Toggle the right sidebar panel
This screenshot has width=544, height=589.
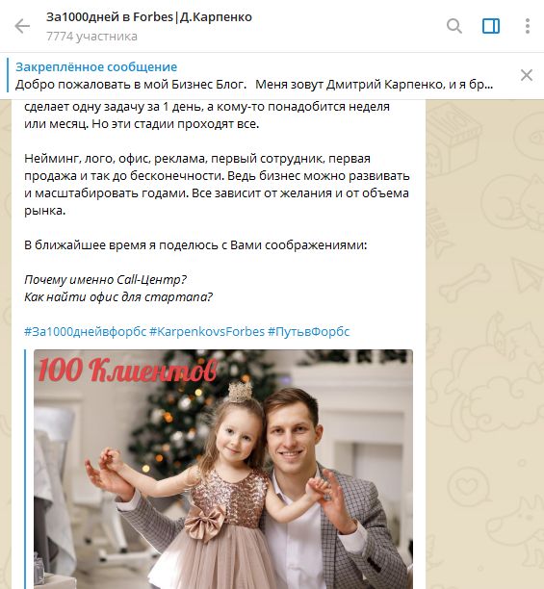491,26
